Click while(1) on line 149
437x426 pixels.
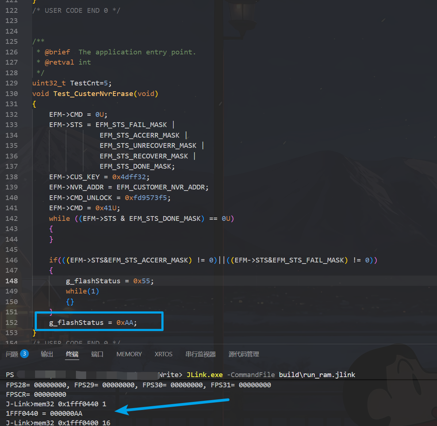(x=83, y=291)
